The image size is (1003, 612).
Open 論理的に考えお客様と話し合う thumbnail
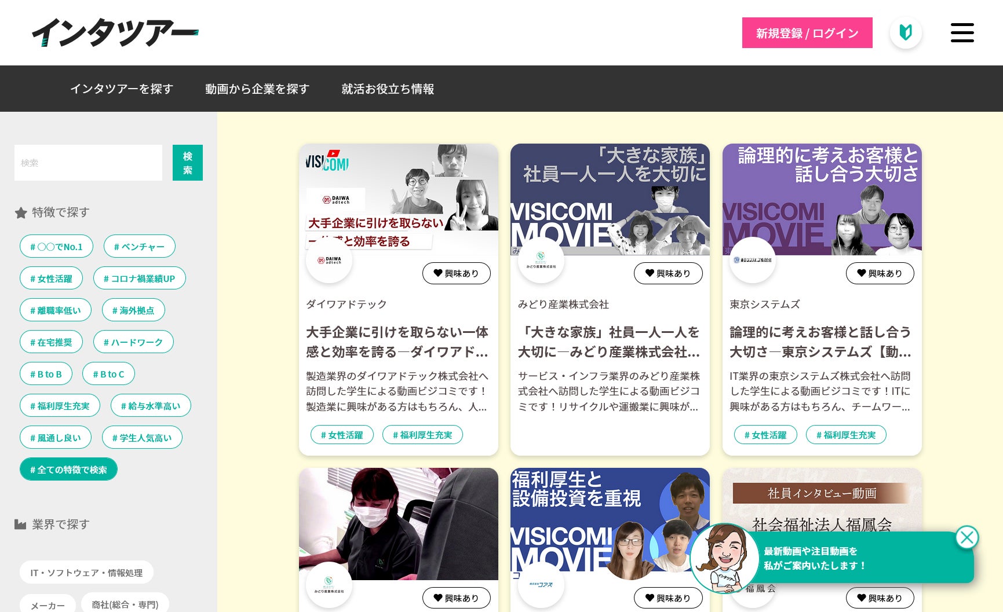tap(822, 199)
